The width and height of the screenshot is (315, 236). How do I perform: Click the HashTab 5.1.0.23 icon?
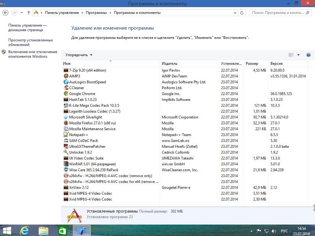pyautogui.click(x=66, y=100)
